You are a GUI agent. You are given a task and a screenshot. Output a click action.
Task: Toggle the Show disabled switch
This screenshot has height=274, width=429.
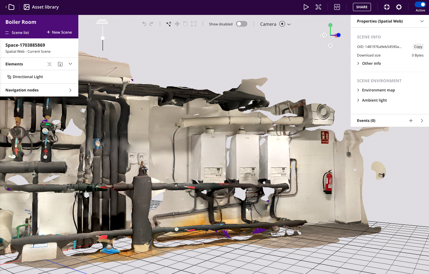242,24
